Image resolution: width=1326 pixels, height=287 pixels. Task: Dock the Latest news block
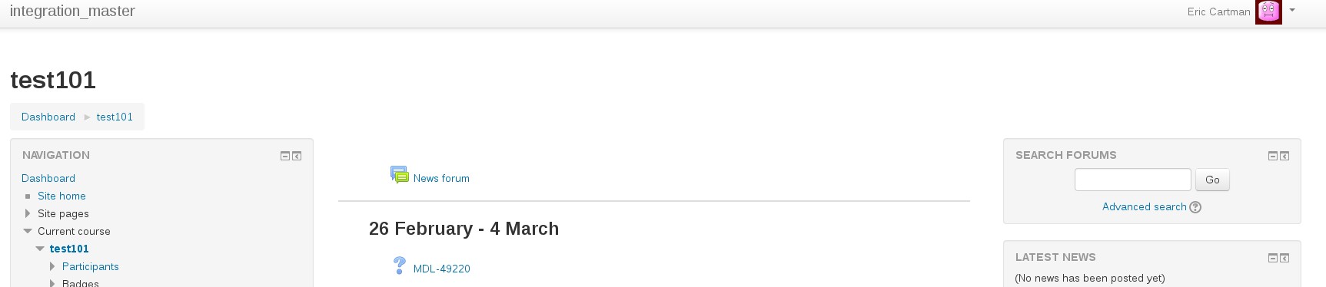click(x=1284, y=258)
